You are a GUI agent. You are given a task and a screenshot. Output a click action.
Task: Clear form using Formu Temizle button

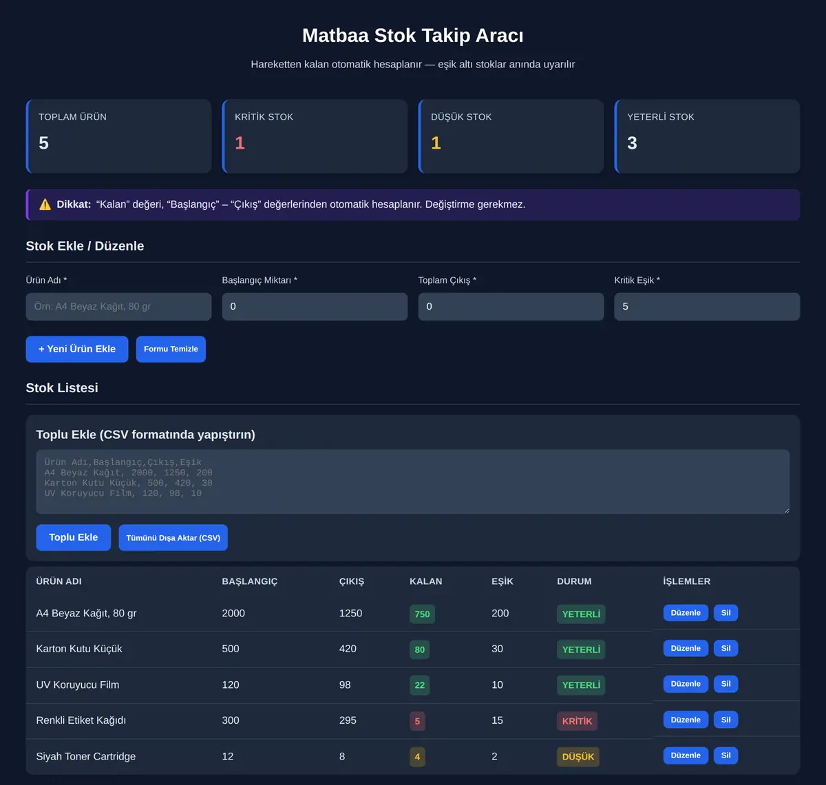[171, 349]
